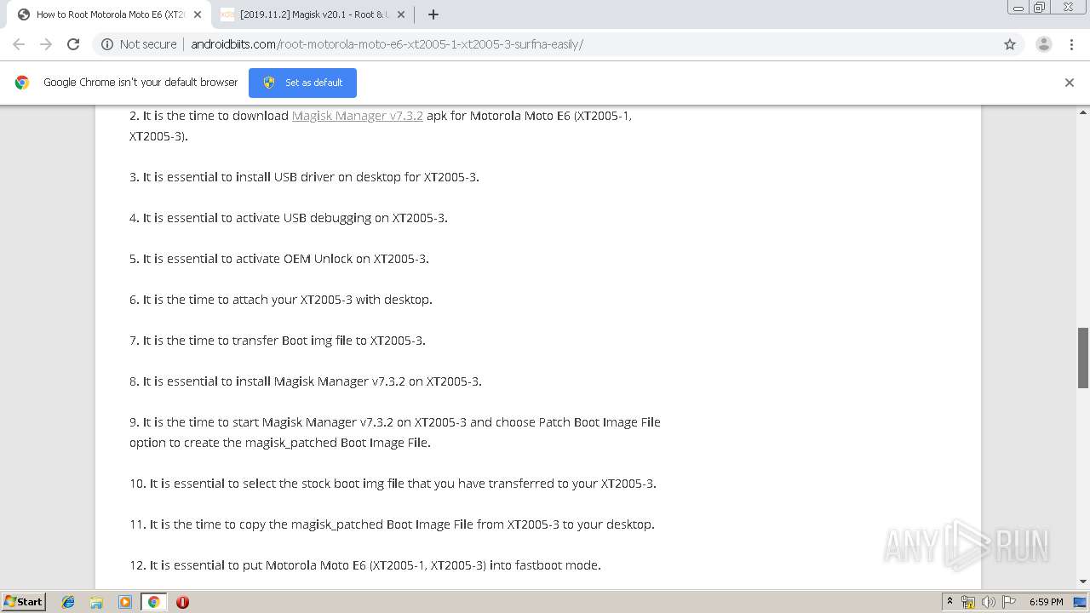The height and width of the screenshot is (613, 1090).
Task: Close the Magisk v20.1 tab
Action: 401,14
